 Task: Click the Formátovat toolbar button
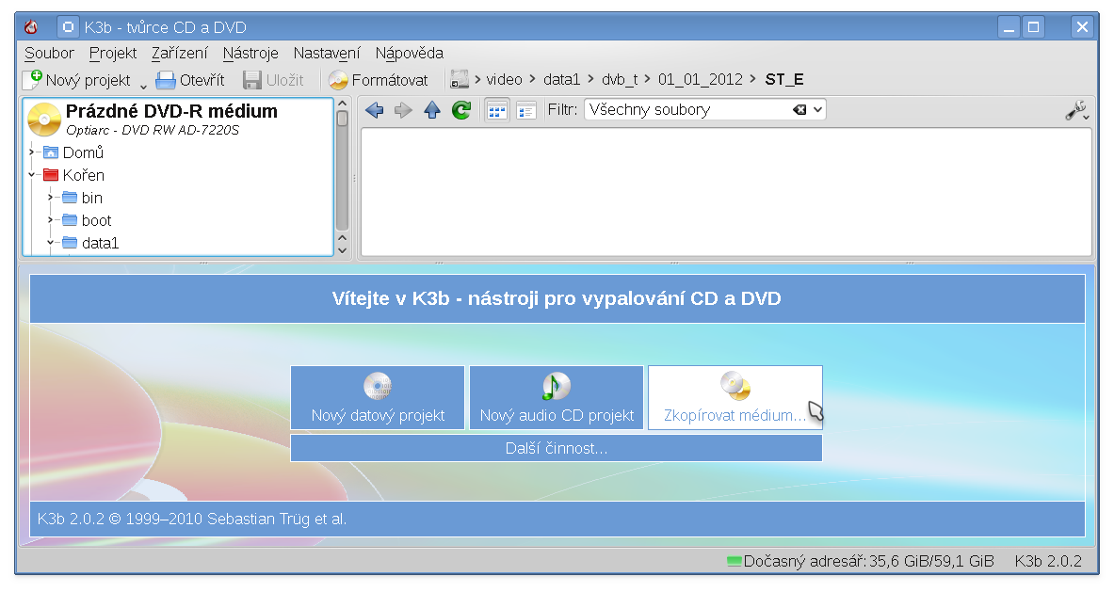378,80
